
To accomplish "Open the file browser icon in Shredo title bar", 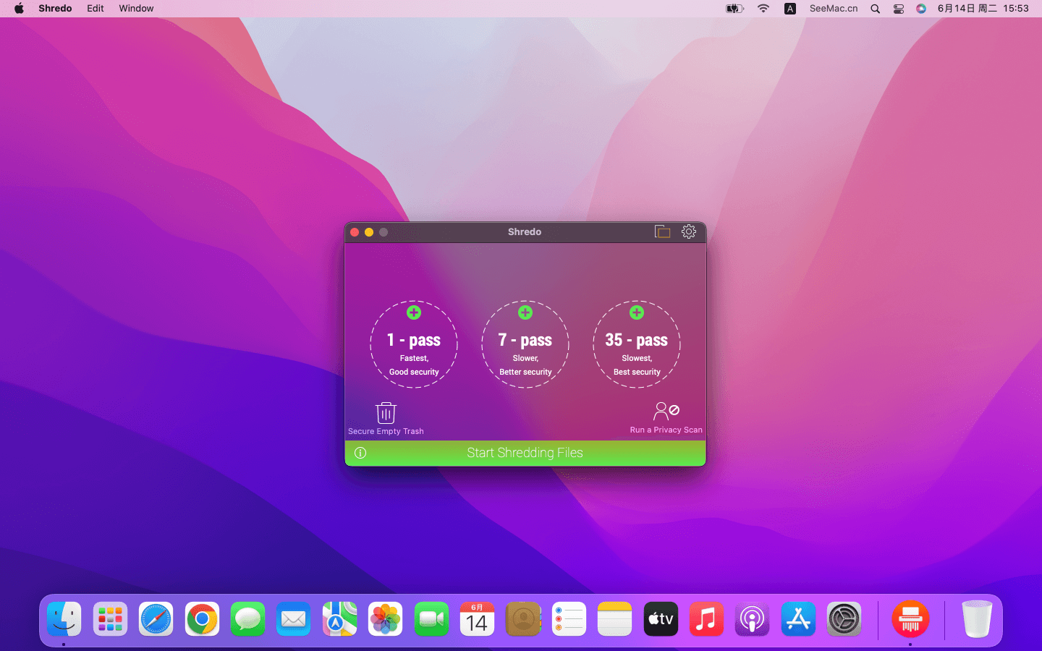I will point(662,231).
